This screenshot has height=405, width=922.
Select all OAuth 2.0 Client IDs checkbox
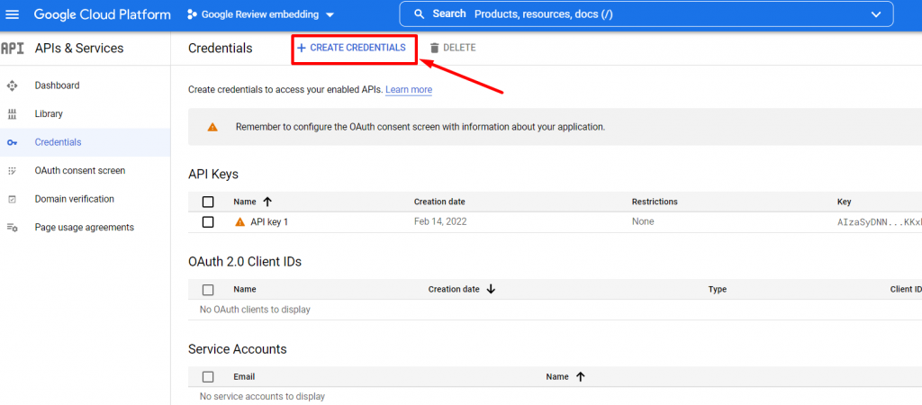[x=208, y=290]
